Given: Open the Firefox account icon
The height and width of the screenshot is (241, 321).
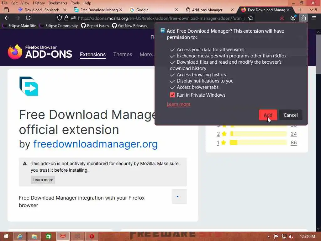Looking at the screenshot, I should [x=293, y=18].
